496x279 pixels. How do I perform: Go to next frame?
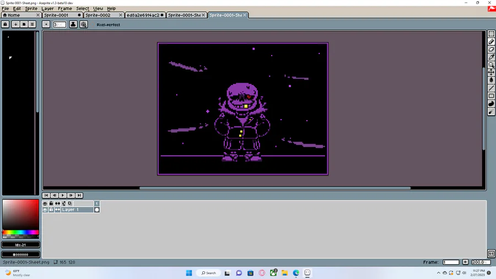[71, 196]
